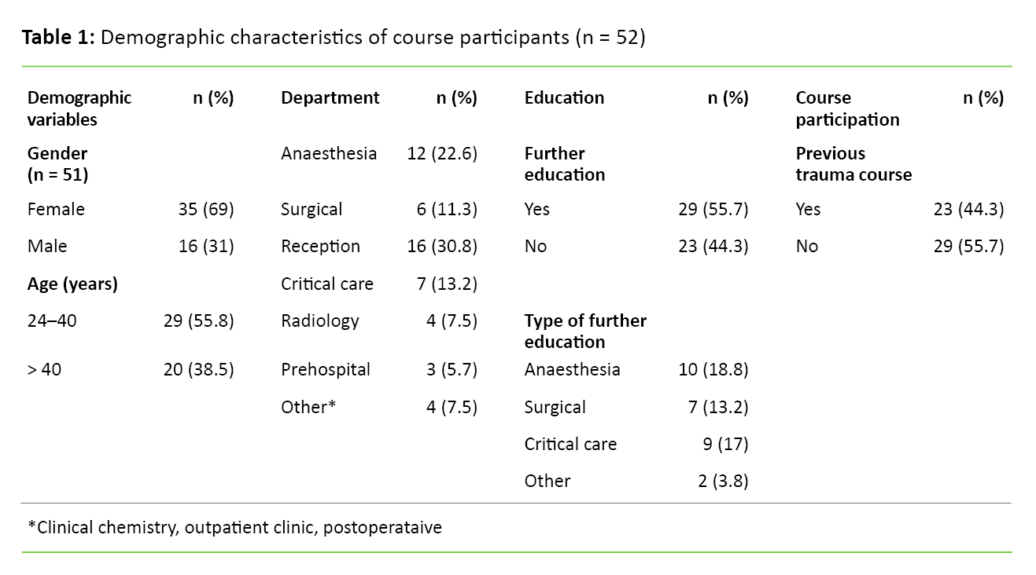1036x575 pixels.
Task: Click the Education column header
Action: click(x=564, y=98)
